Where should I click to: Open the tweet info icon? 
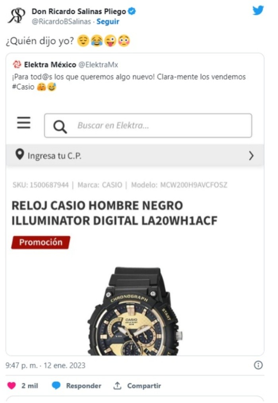point(258,365)
